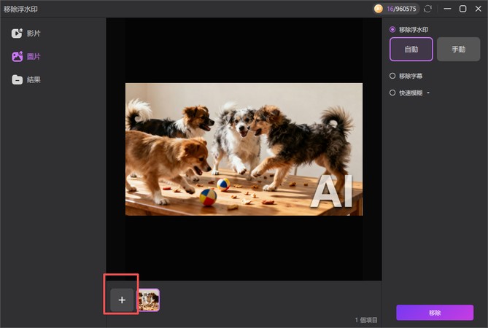488x328 pixels.
Task: Switch to 自動 removal mode
Action: pyautogui.click(x=411, y=50)
